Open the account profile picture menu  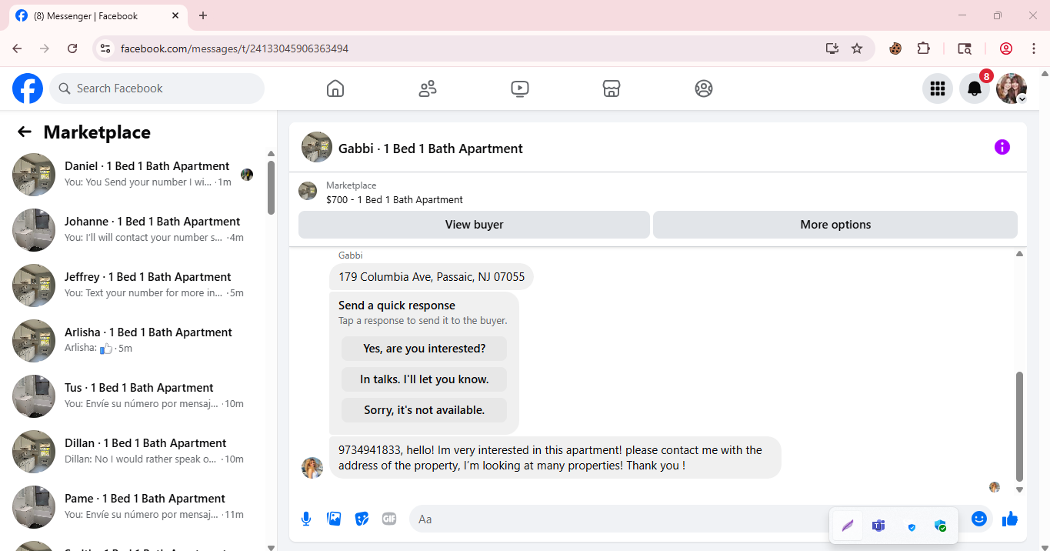(x=1012, y=88)
